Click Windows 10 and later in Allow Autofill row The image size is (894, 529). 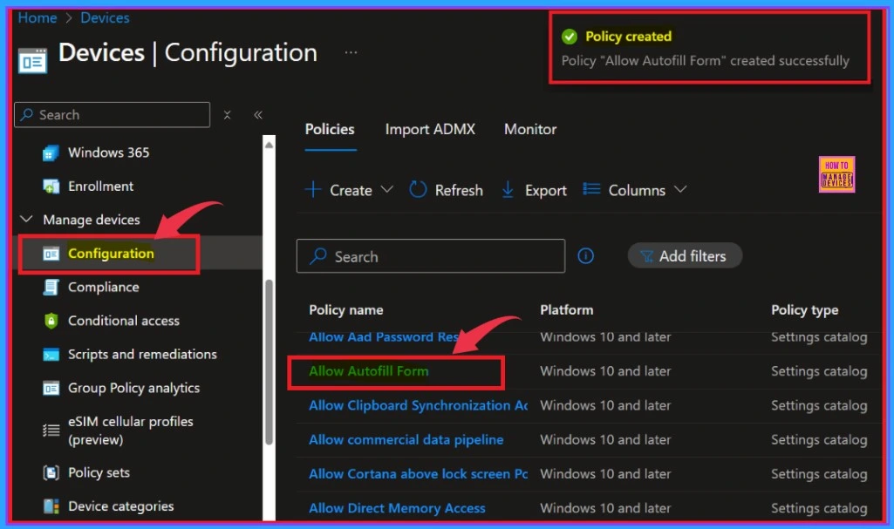(605, 371)
